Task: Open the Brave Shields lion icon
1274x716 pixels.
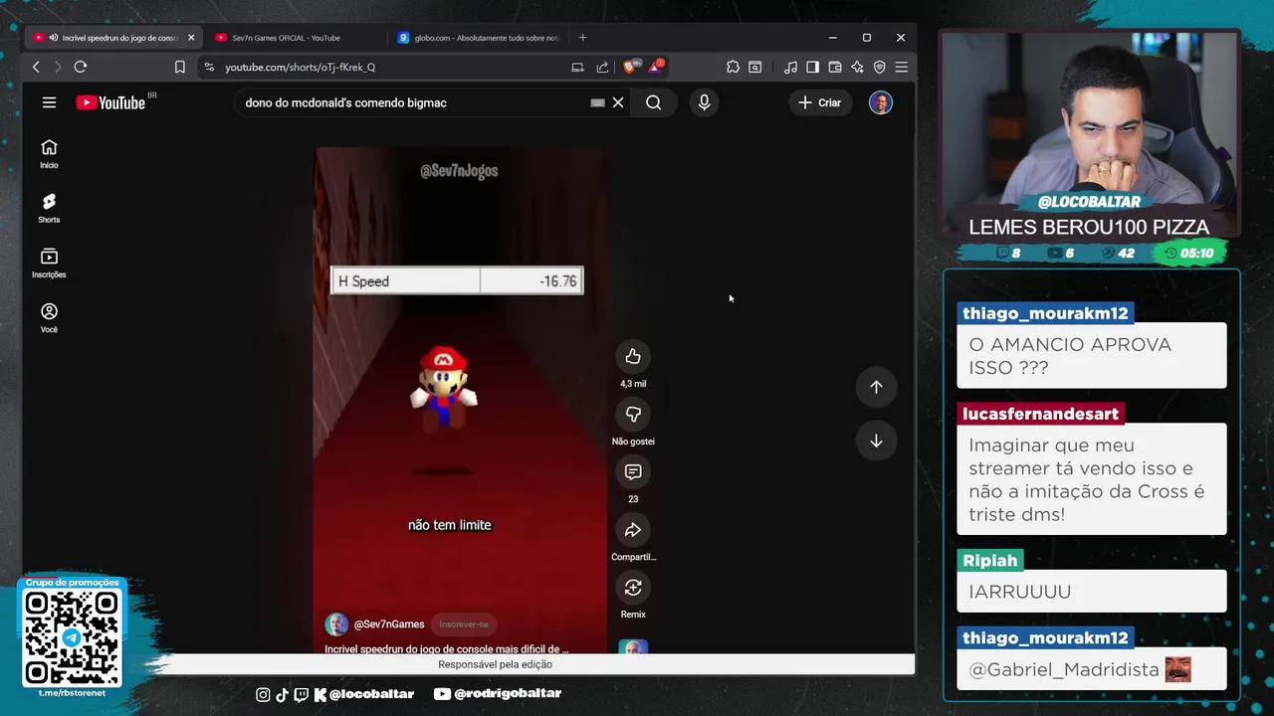Action: (x=630, y=67)
